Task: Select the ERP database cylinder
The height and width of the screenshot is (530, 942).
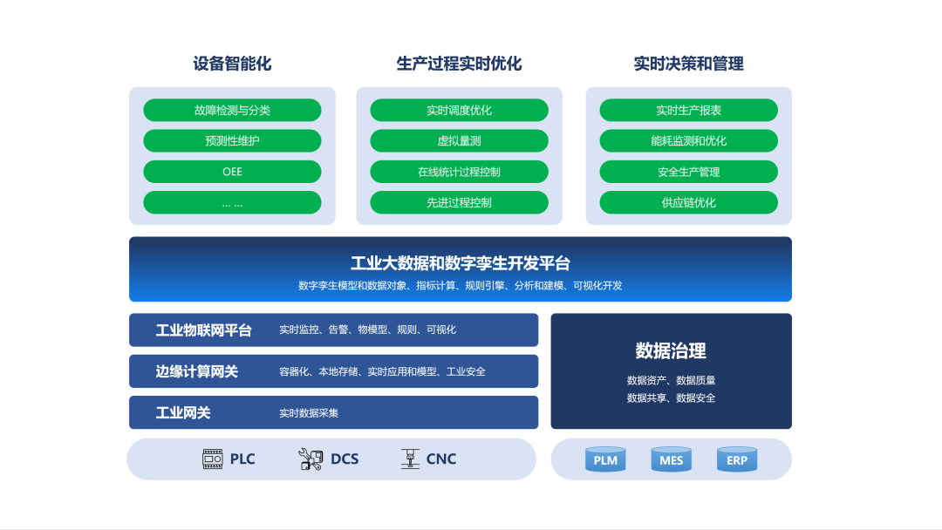Action: (x=737, y=459)
